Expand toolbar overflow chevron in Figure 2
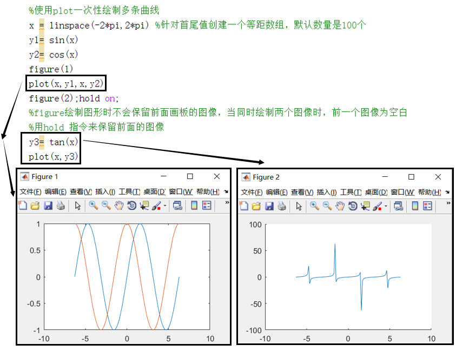Viewport: 469px width, 351px height. pos(448,203)
